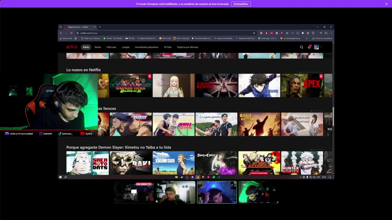The height and width of the screenshot is (220, 392).
Task: Expand the hidden bookmarks chevron
Action: [307, 38]
